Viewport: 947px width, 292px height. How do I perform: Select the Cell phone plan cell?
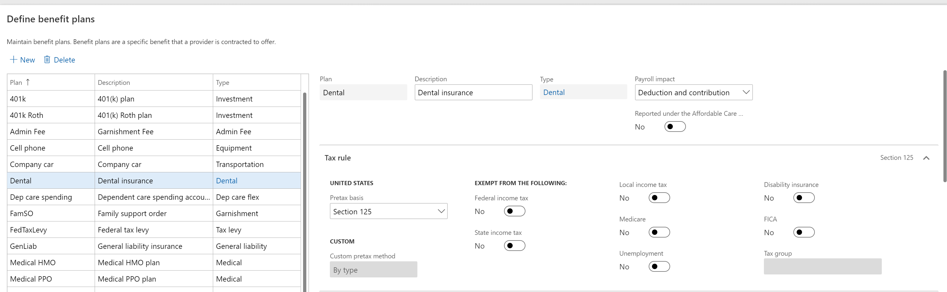pyautogui.click(x=51, y=148)
